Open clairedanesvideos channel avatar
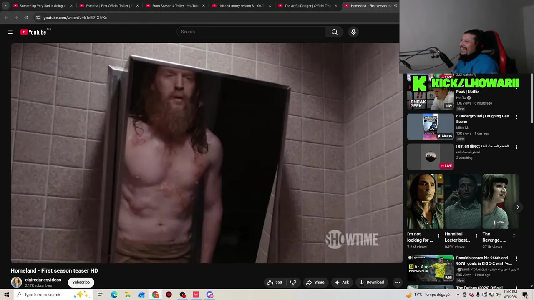 click(x=16, y=282)
